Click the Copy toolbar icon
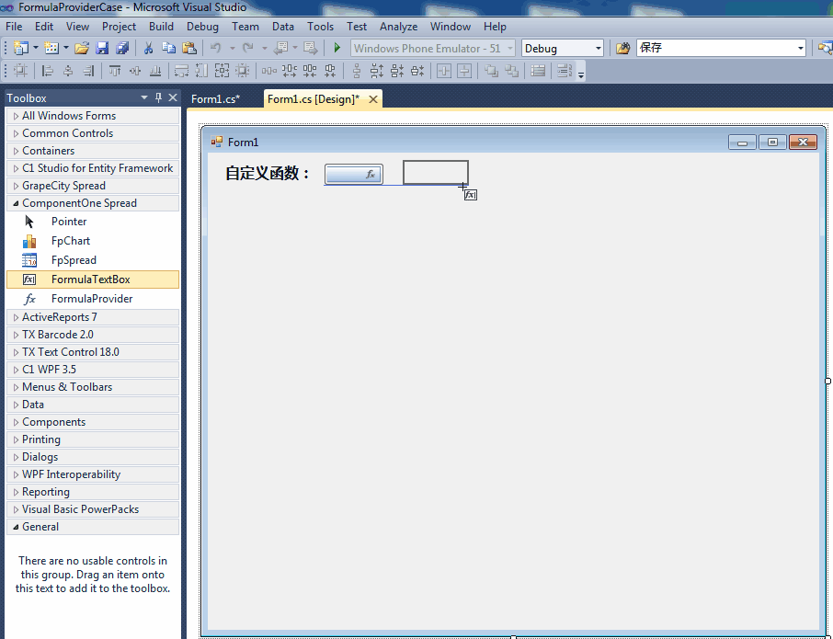833x639 pixels. click(168, 49)
